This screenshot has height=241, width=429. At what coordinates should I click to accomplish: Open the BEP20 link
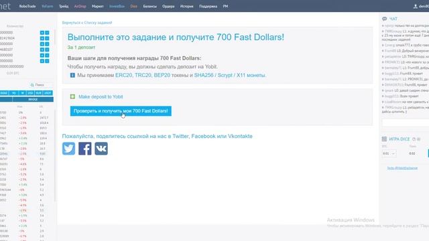162,75
